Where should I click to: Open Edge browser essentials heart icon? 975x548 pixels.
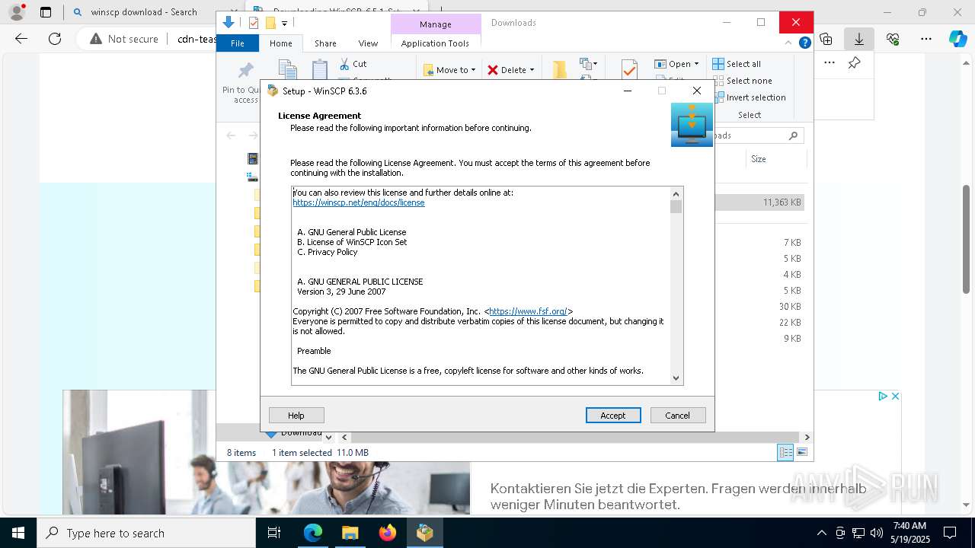tap(893, 39)
